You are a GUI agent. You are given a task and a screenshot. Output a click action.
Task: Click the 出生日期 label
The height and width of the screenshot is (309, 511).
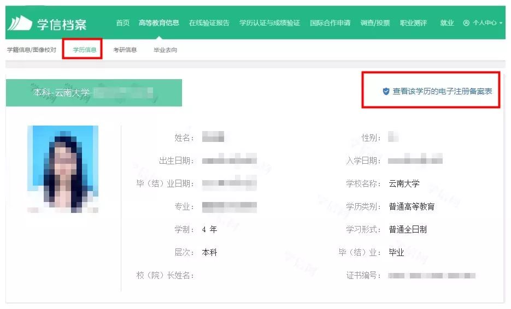[177, 161]
